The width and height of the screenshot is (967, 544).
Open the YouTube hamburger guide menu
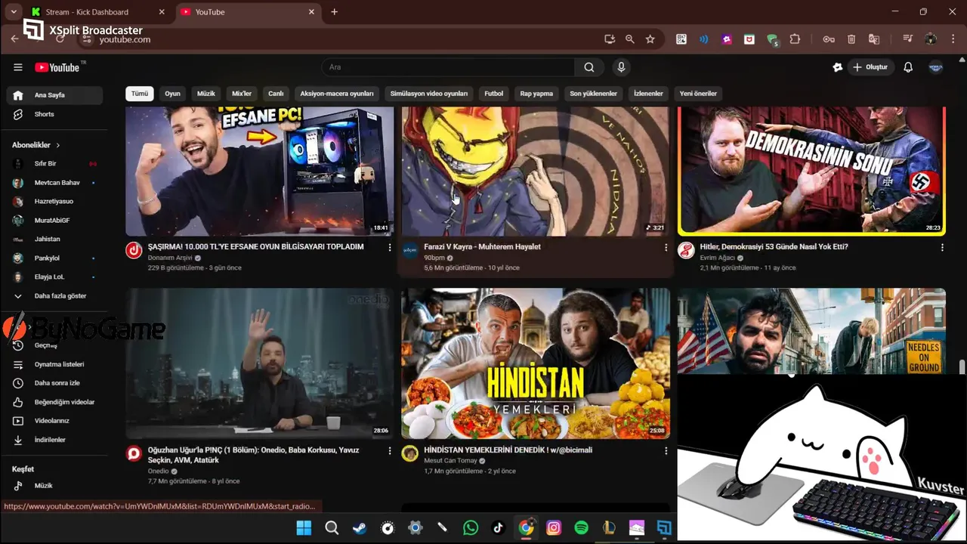click(18, 67)
